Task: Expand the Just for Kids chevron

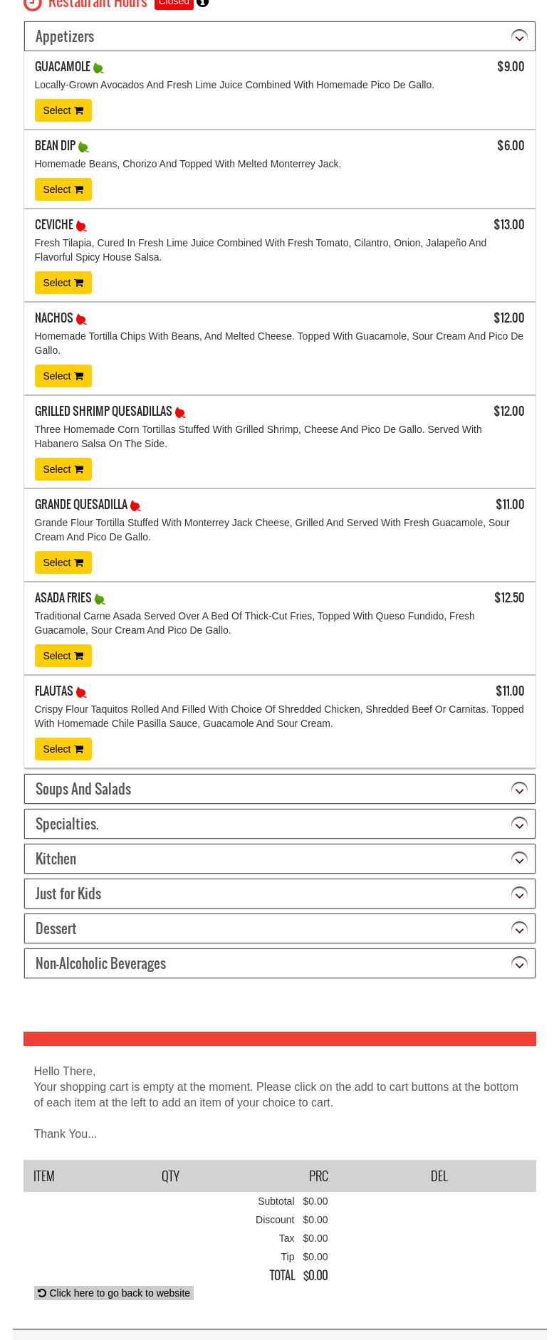Action: 519,894
